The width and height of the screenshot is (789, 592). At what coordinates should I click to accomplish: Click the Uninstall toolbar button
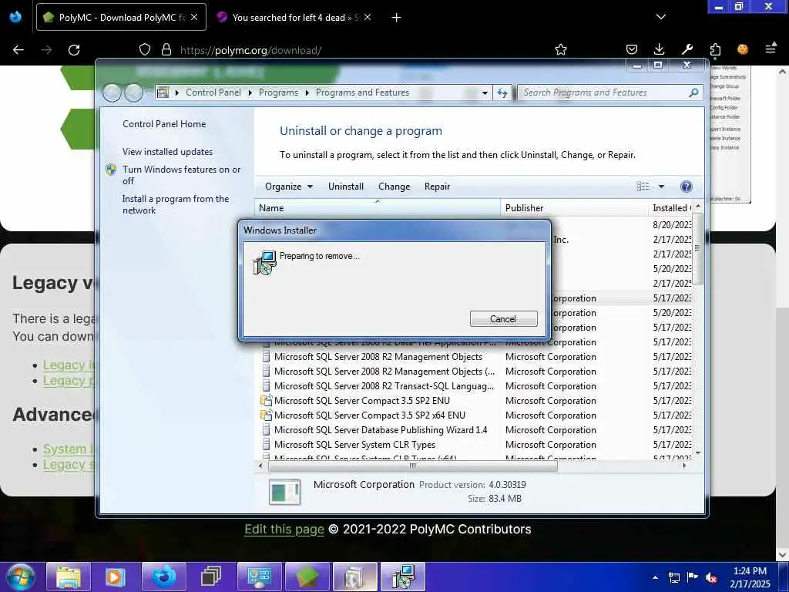pos(346,187)
